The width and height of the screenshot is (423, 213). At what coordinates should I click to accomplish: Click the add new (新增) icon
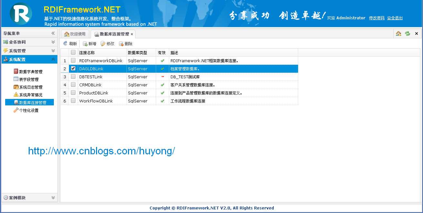point(85,44)
